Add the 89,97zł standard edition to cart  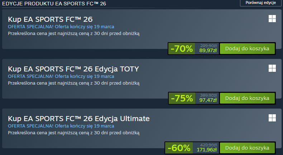(x=247, y=49)
